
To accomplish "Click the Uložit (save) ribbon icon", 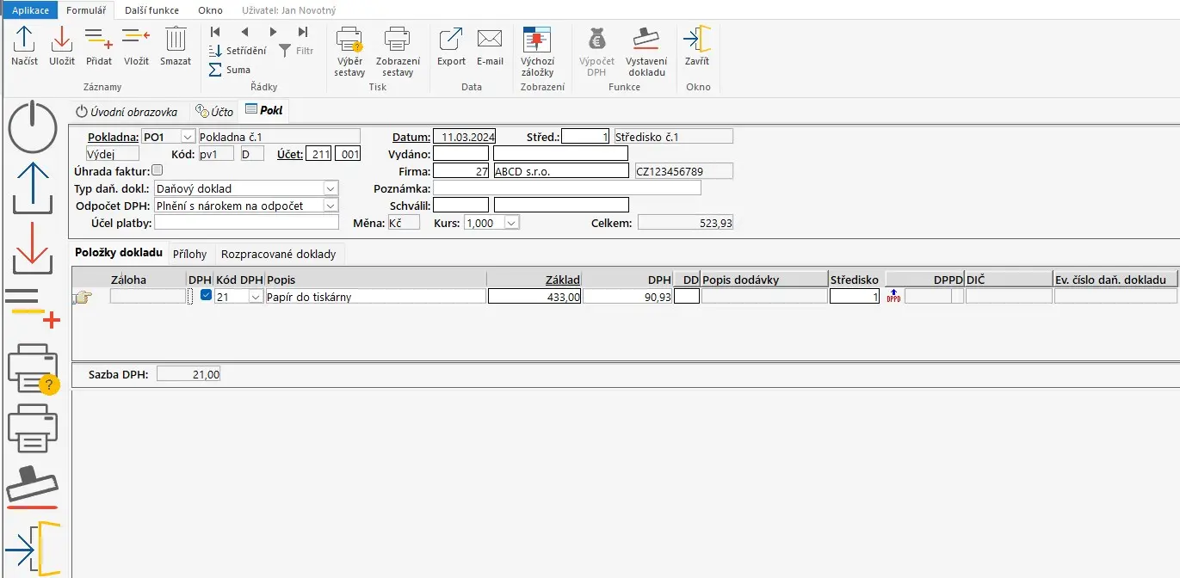I will pos(61,40).
